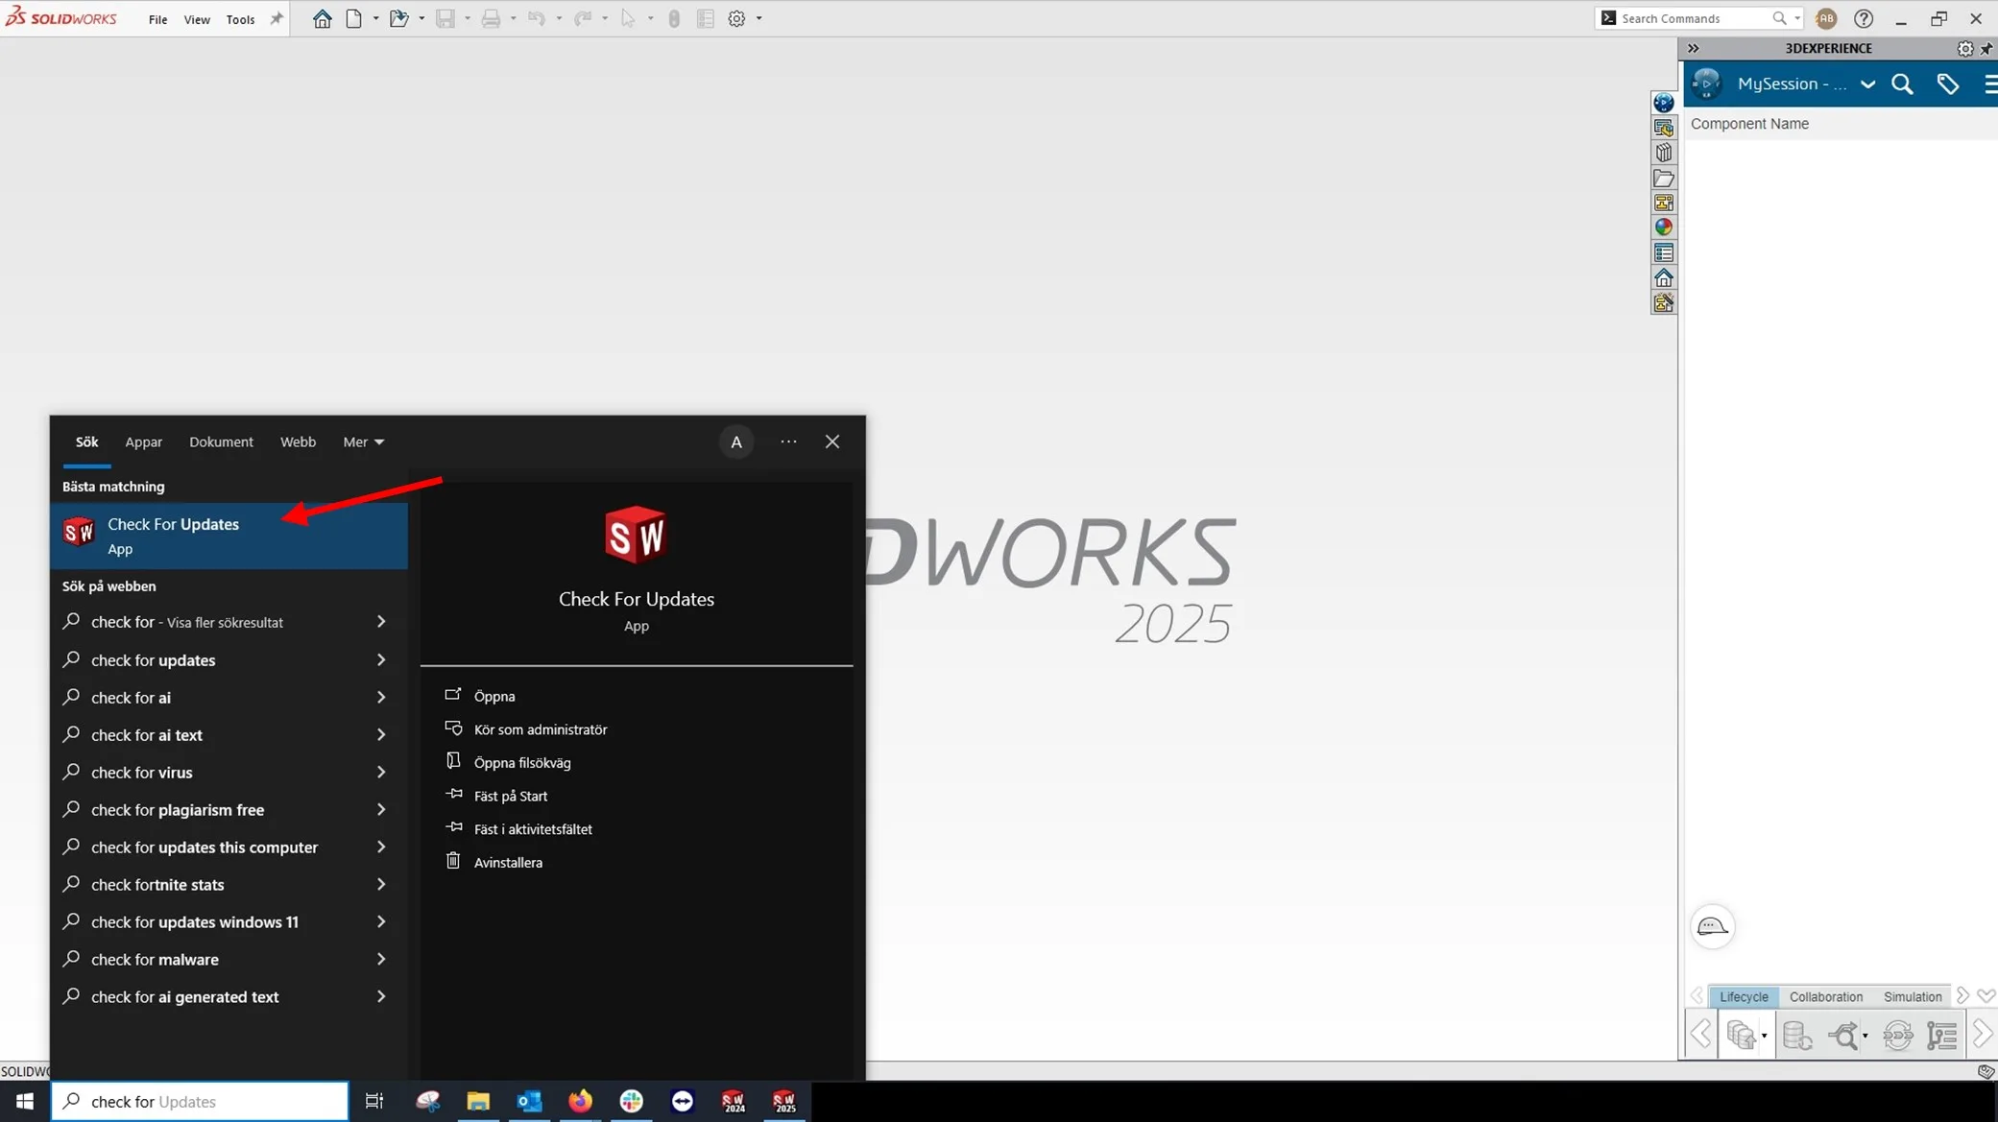Click the branch-and-list icon in the Lifecycle toolbar
Viewport: 1998px width, 1122px height.
point(1941,1035)
